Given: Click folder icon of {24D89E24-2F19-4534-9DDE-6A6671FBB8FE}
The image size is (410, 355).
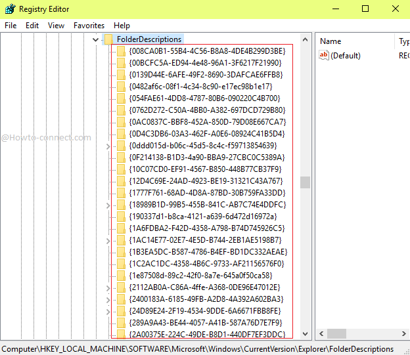Looking at the screenshot, I should click(121, 311).
